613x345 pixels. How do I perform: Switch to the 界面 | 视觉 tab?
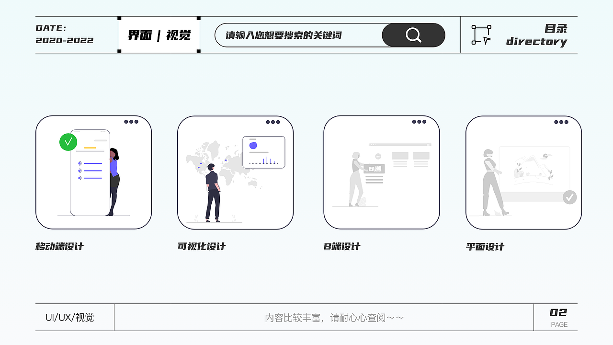tap(159, 35)
